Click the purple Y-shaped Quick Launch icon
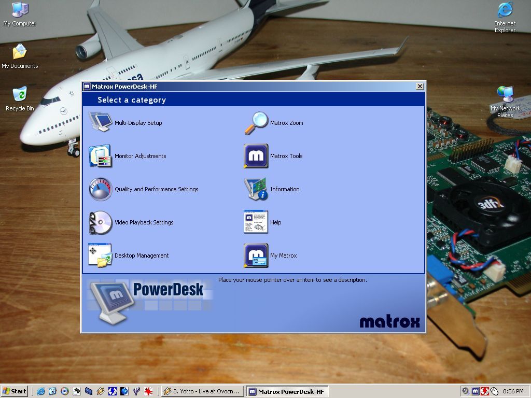The image size is (531, 398). 136,391
